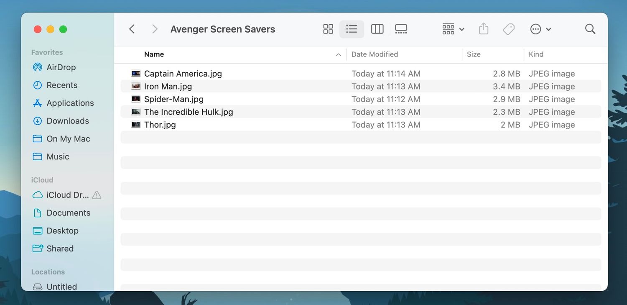Sort by the Date Modified column
Image resolution: width=627 pixels, height=305 pixels.
375,54
